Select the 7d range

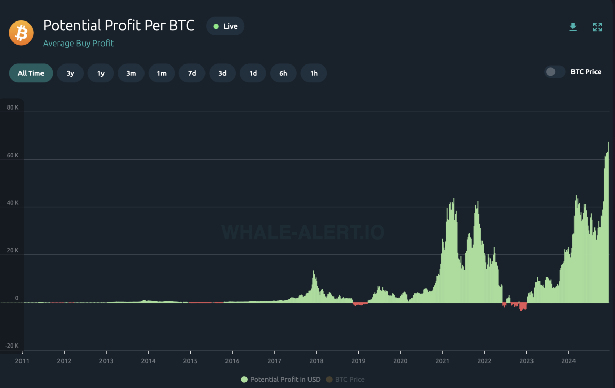(192, 73)
